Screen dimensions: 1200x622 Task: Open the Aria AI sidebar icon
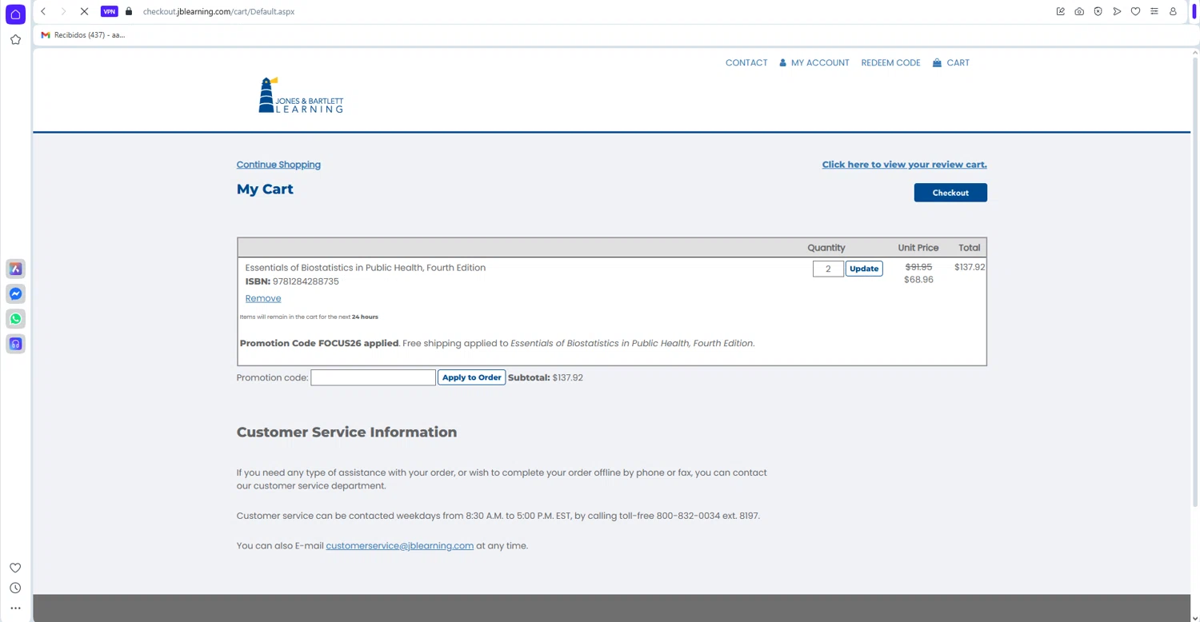pos(15,269)
